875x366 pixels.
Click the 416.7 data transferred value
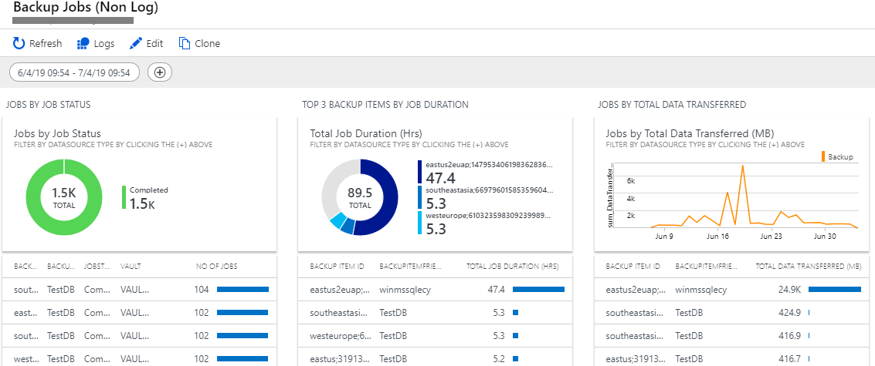pyautogui.click(x=789, y=359)
